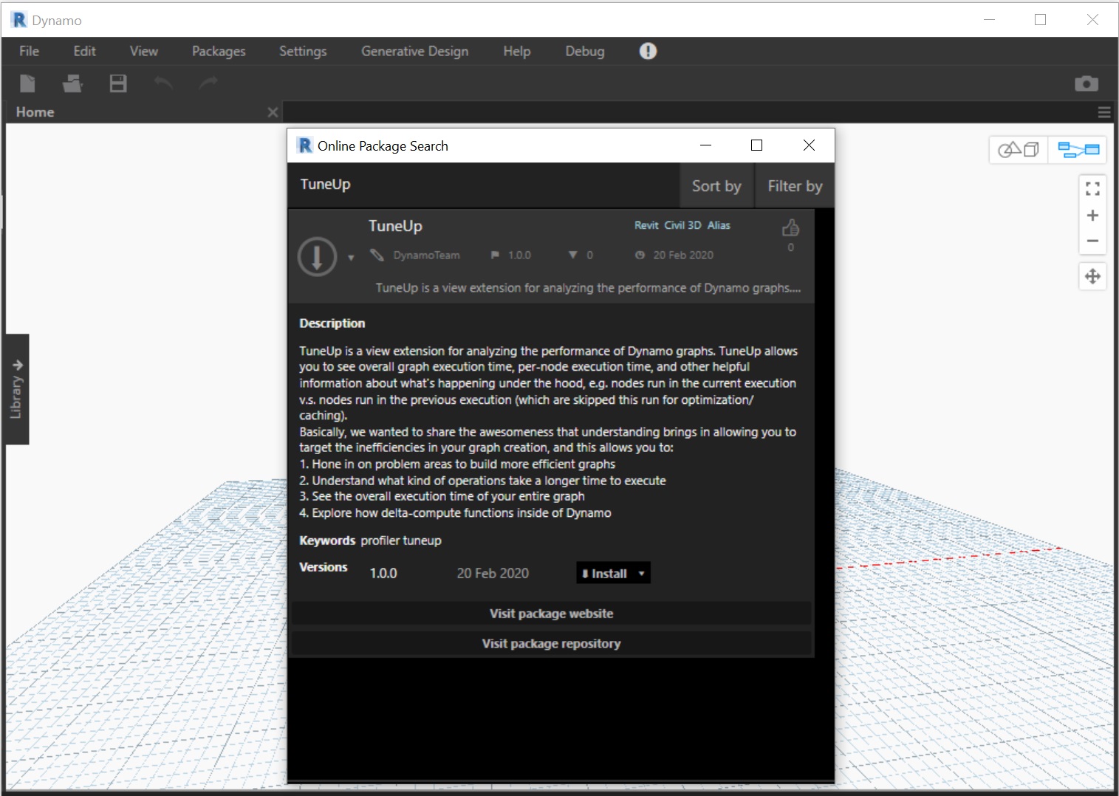Open the notifications exclamation icon in menu bar

[x=648, y=51]
